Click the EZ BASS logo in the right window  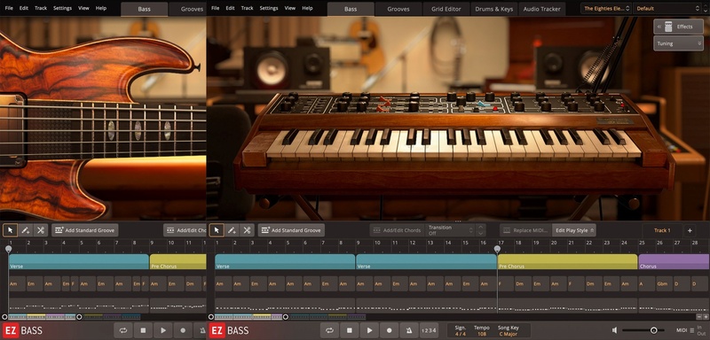pyautogui.click(x=229, y=330)
